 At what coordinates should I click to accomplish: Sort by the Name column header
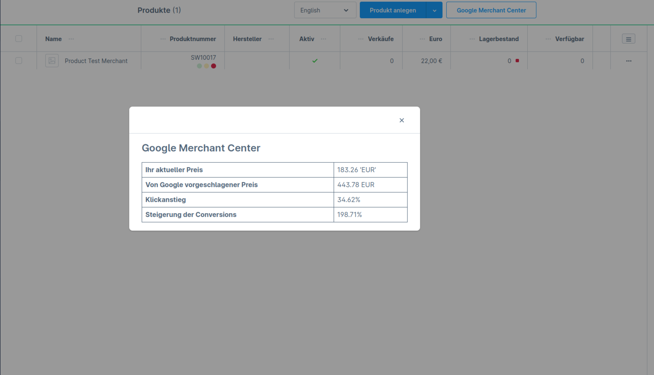point(53,39)
